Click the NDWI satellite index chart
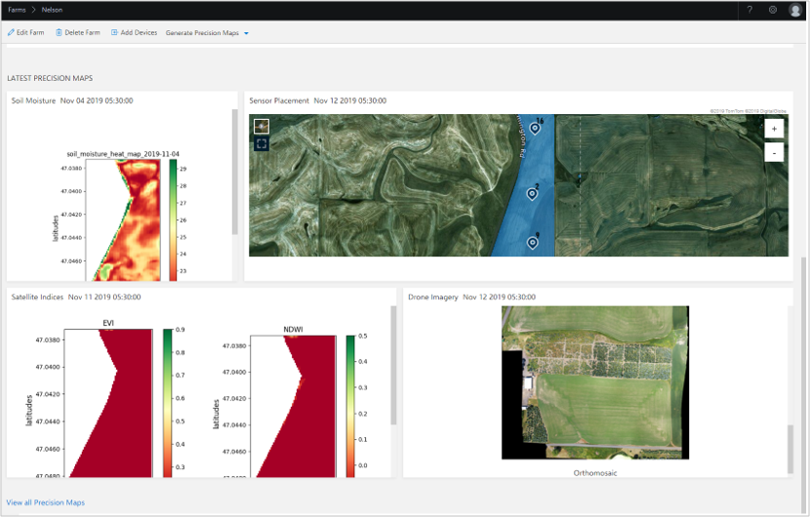This screenshot has width=810, height=517. pyautogui.click(x=294, y=406)
